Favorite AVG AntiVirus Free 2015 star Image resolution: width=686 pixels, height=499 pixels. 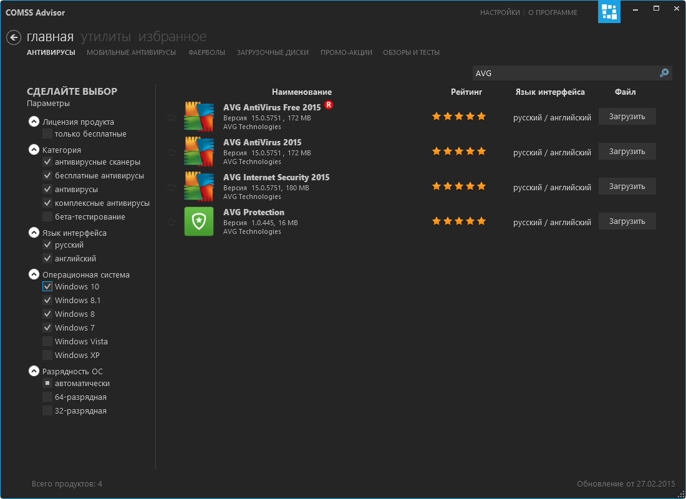tap(171, 117)
